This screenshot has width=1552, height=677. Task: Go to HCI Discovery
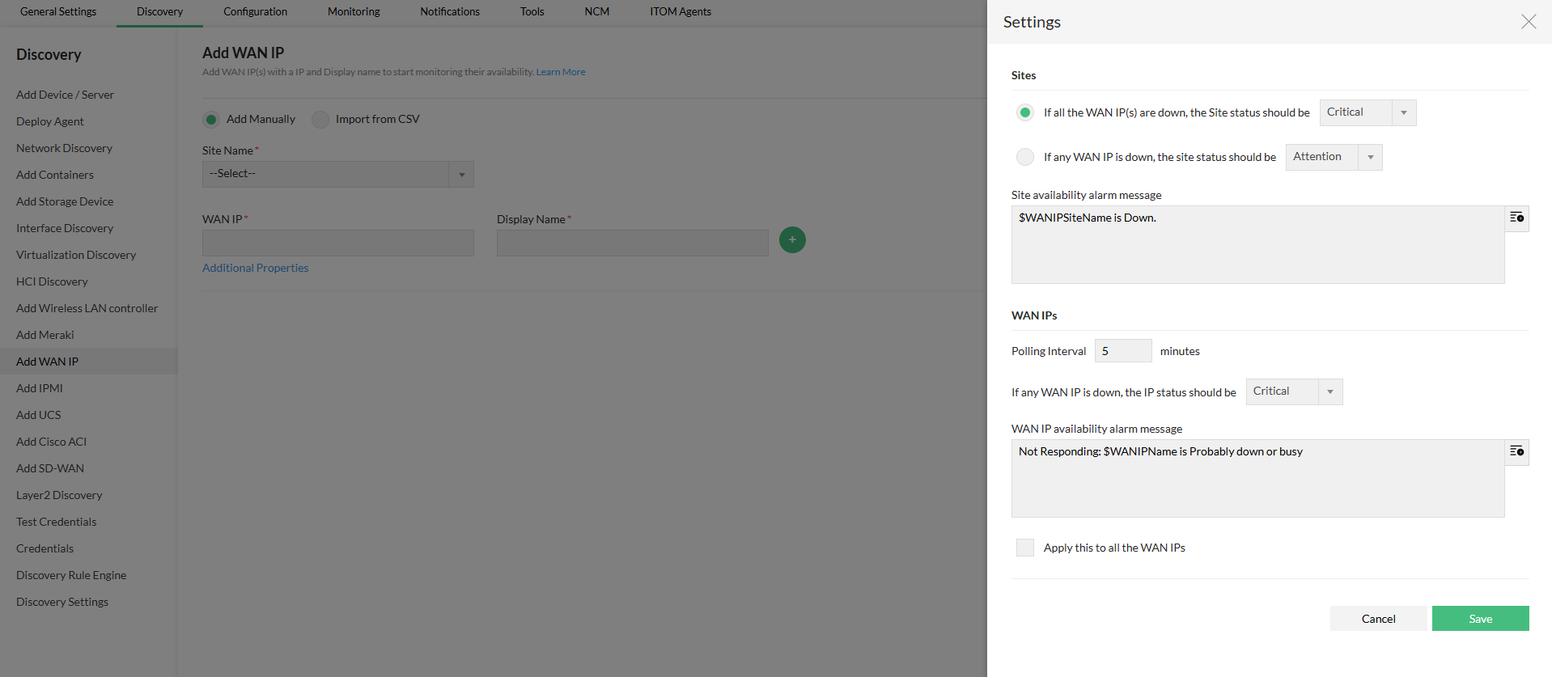[52, 281]
